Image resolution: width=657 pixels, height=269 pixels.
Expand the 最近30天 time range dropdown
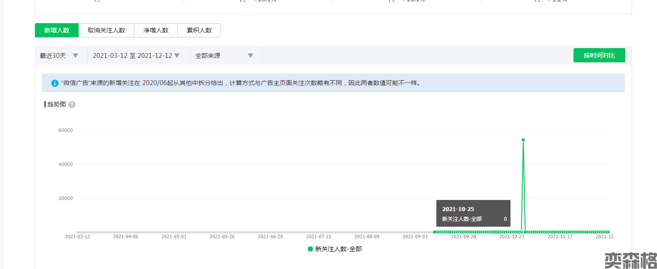pos(59,56)
